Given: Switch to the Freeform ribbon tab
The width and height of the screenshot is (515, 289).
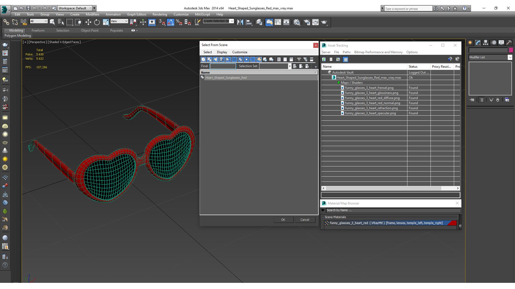Looking at the screenshot, I should click(38, 31).
